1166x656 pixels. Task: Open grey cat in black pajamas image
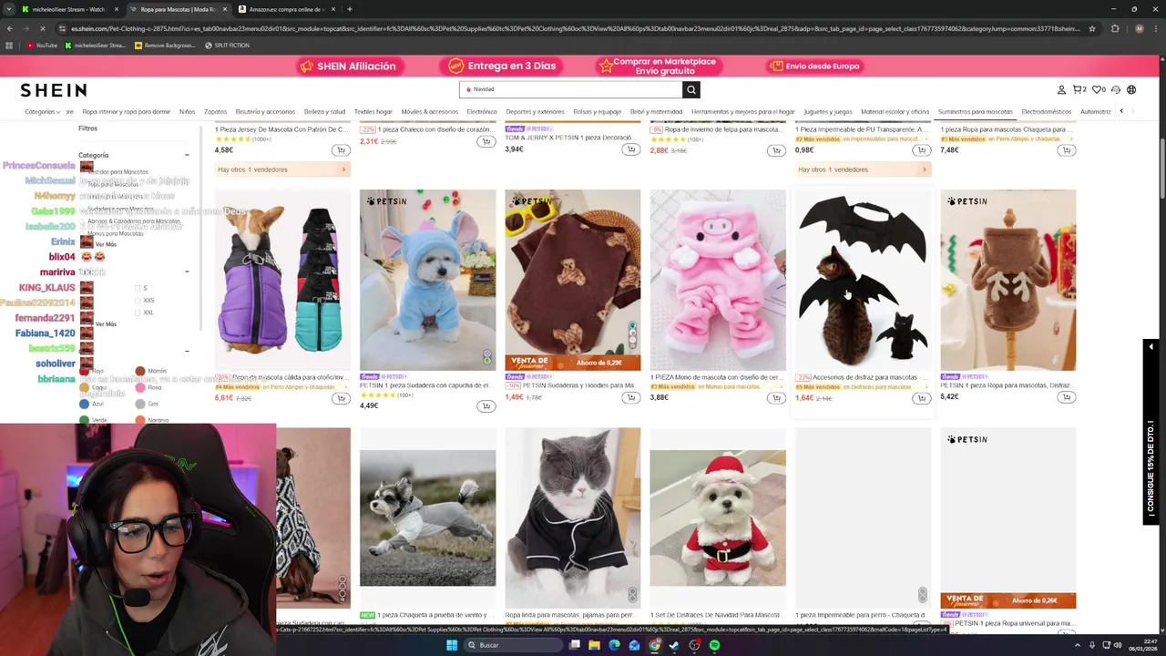pos(573,518)
